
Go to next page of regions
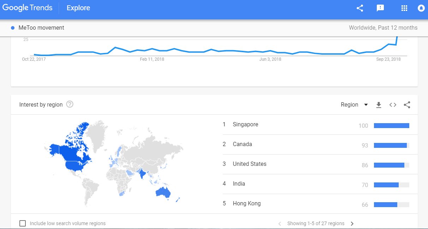pos(352,223)
